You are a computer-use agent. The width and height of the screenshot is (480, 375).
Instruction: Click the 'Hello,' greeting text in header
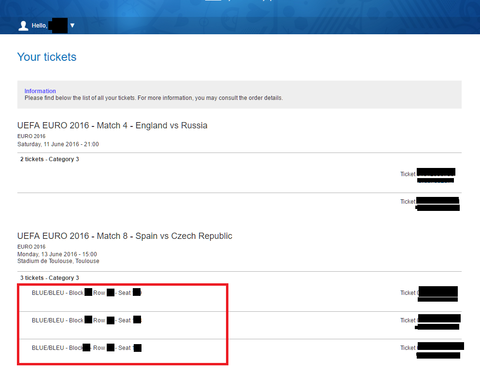40,26
